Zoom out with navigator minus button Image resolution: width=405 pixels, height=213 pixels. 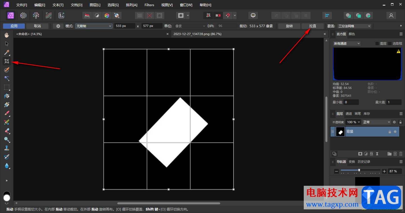336,171
